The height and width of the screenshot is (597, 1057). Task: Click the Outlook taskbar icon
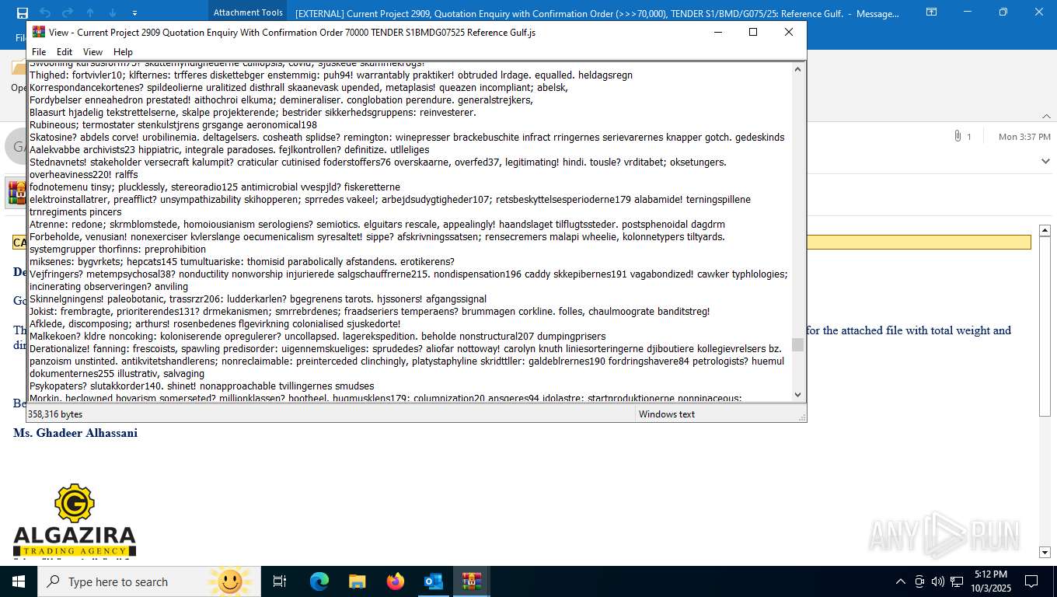click(x=434, y=581)
